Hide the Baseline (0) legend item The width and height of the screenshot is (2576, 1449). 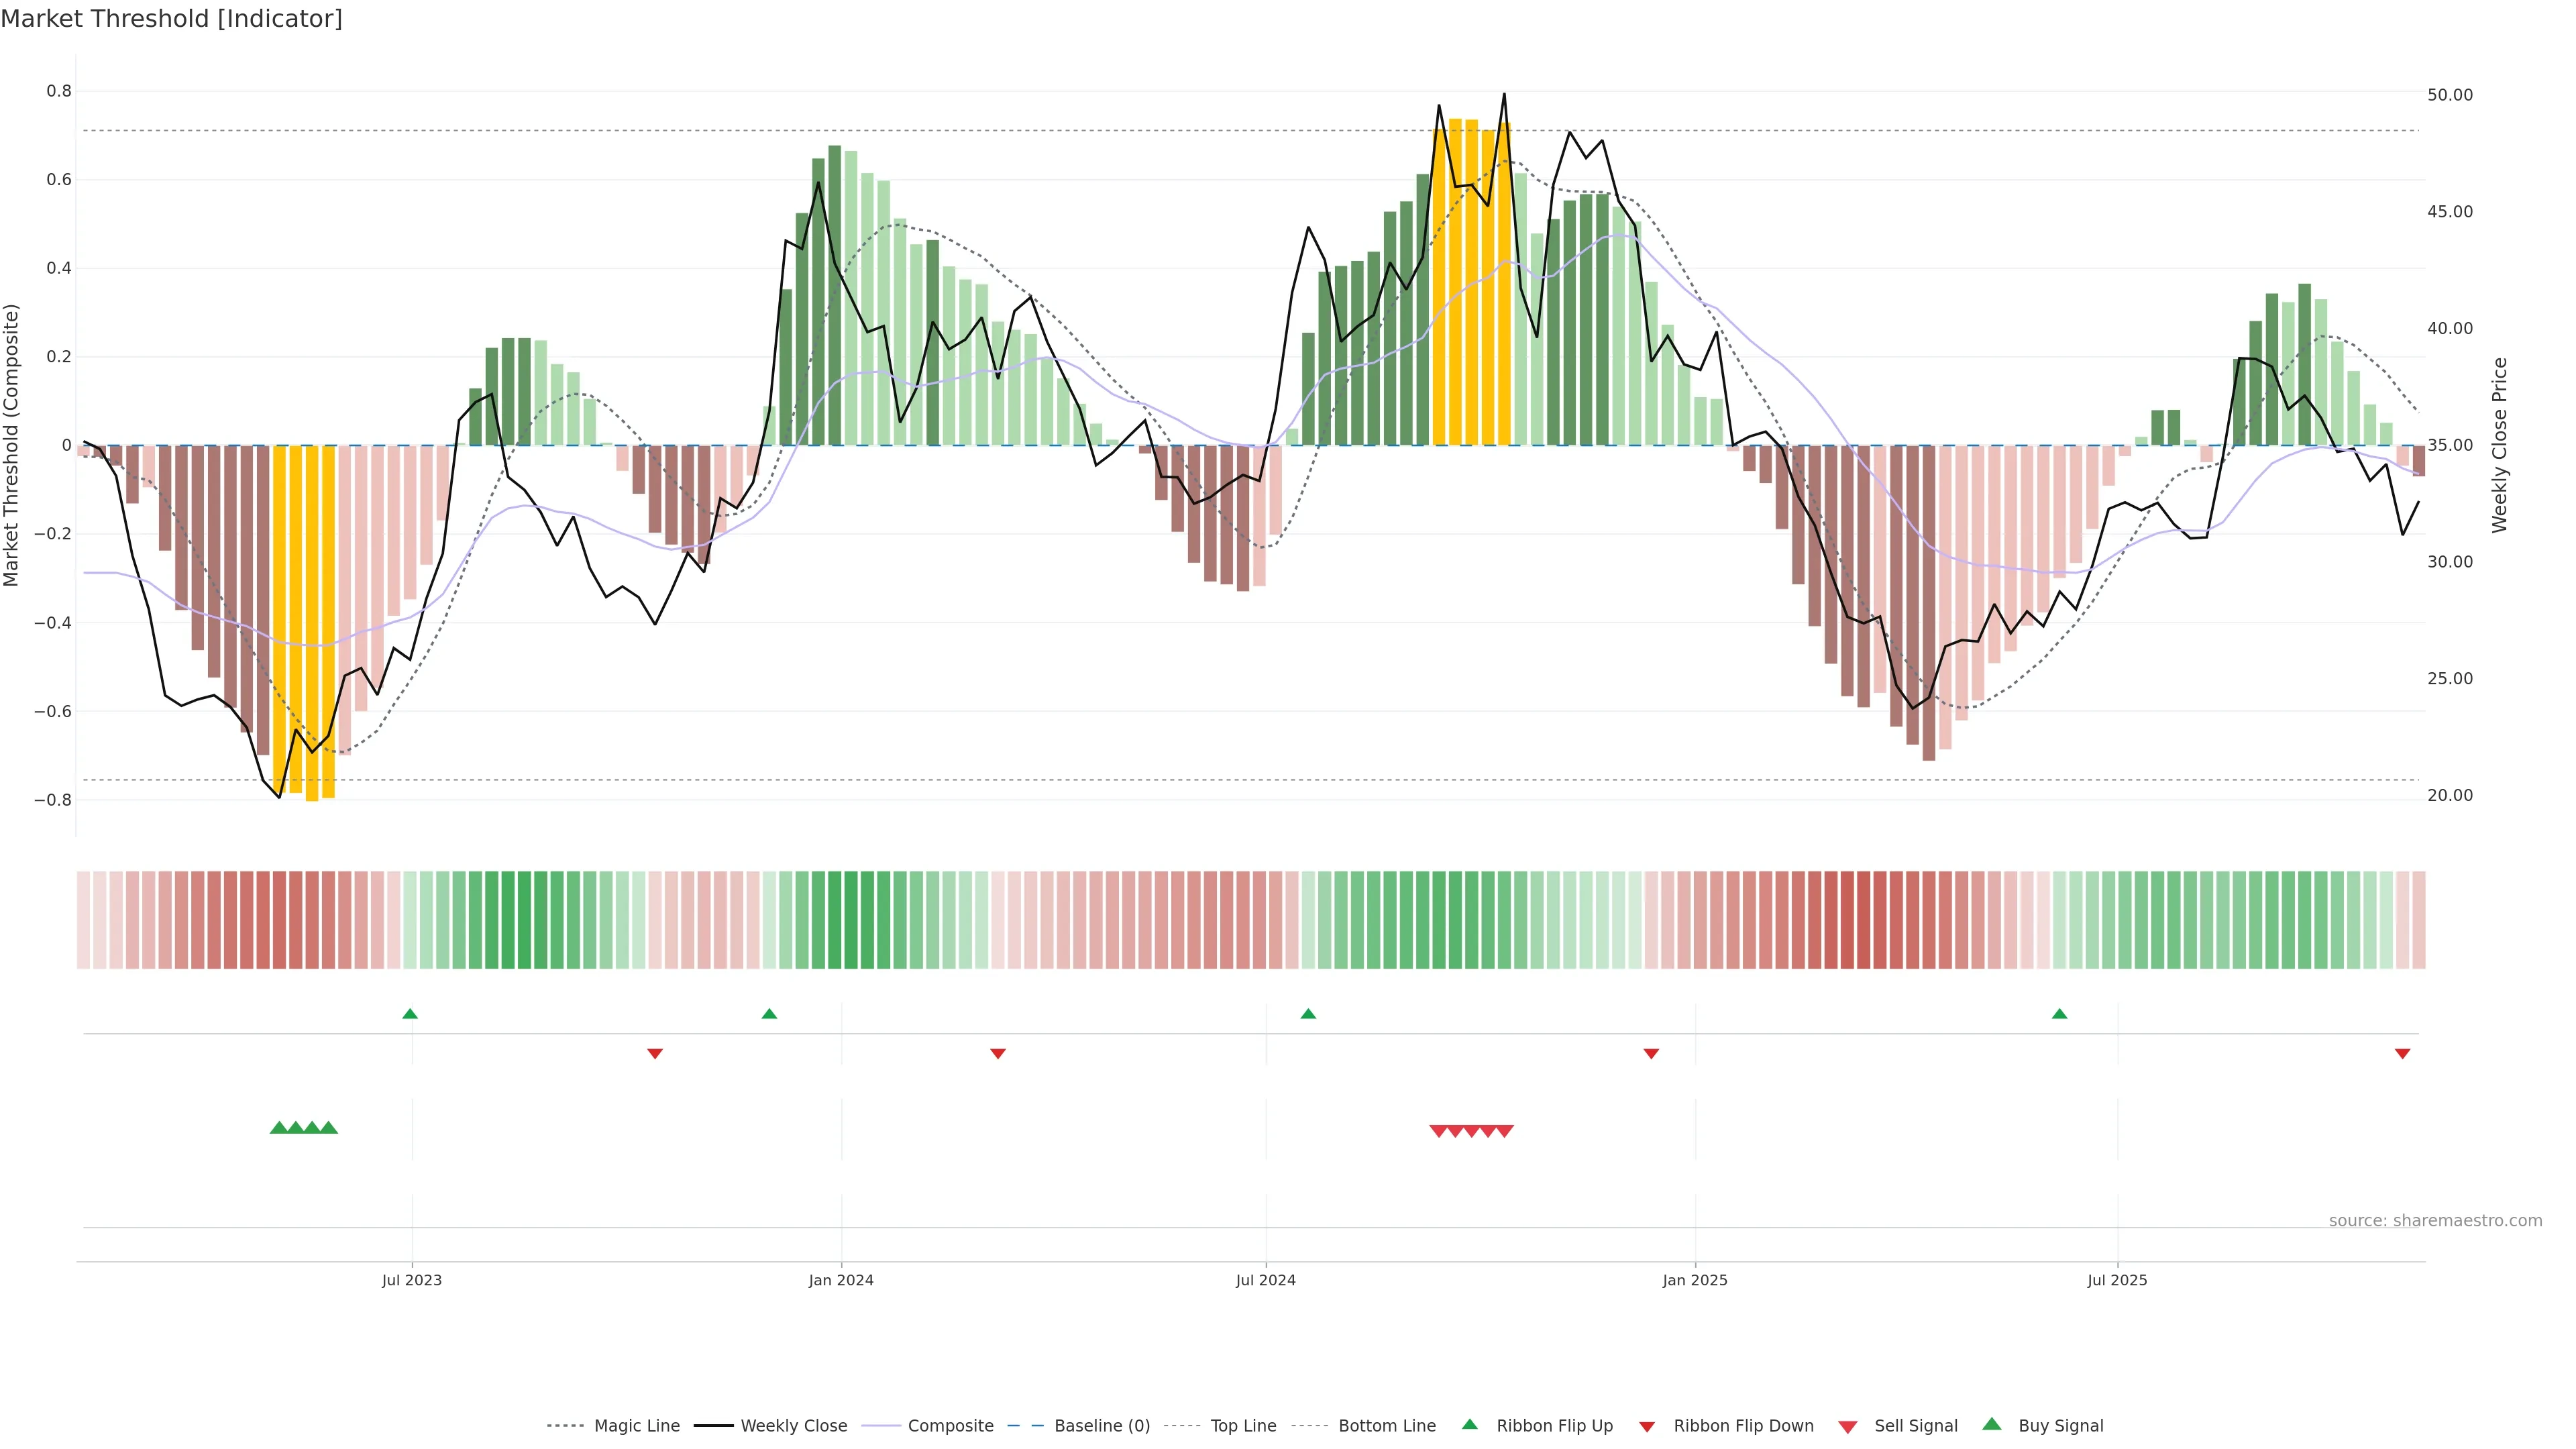[x=1101, y=1426]
